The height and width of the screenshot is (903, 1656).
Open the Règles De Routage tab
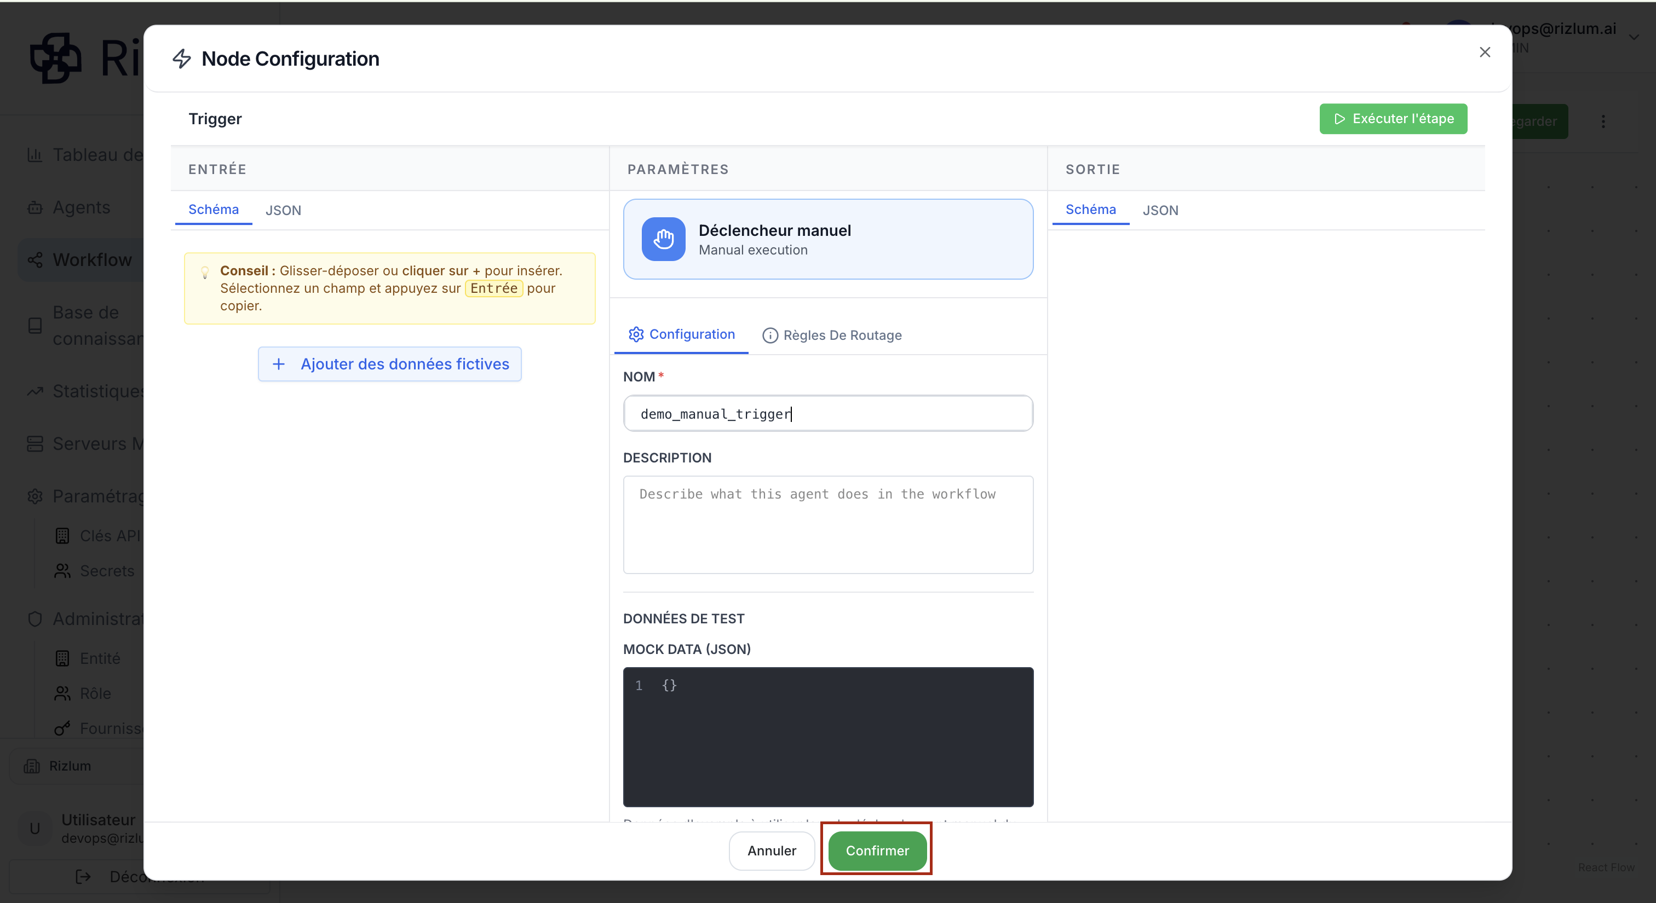832,335
